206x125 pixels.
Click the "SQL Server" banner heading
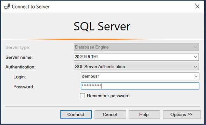click(x=102, y=27)
